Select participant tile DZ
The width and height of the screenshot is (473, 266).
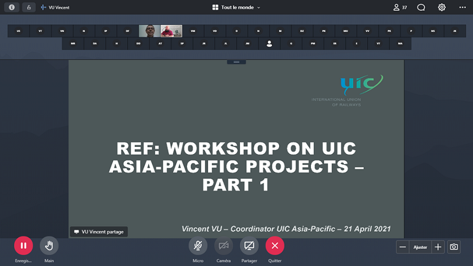[302, 31]
